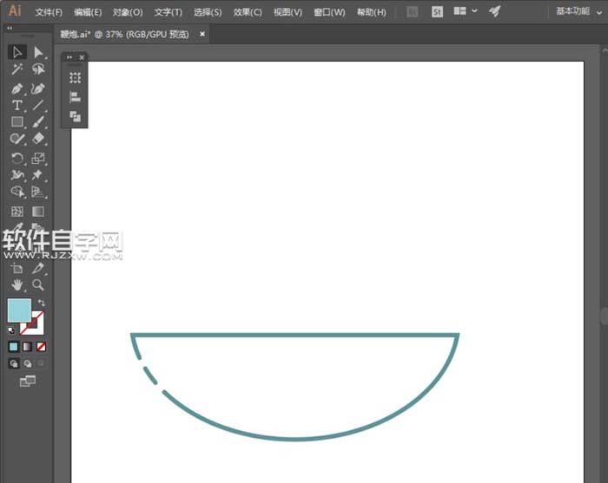The width and height of the screenshot is (608, 483).
Task: Select the Magic Wand tool
Action: point(17,70)
